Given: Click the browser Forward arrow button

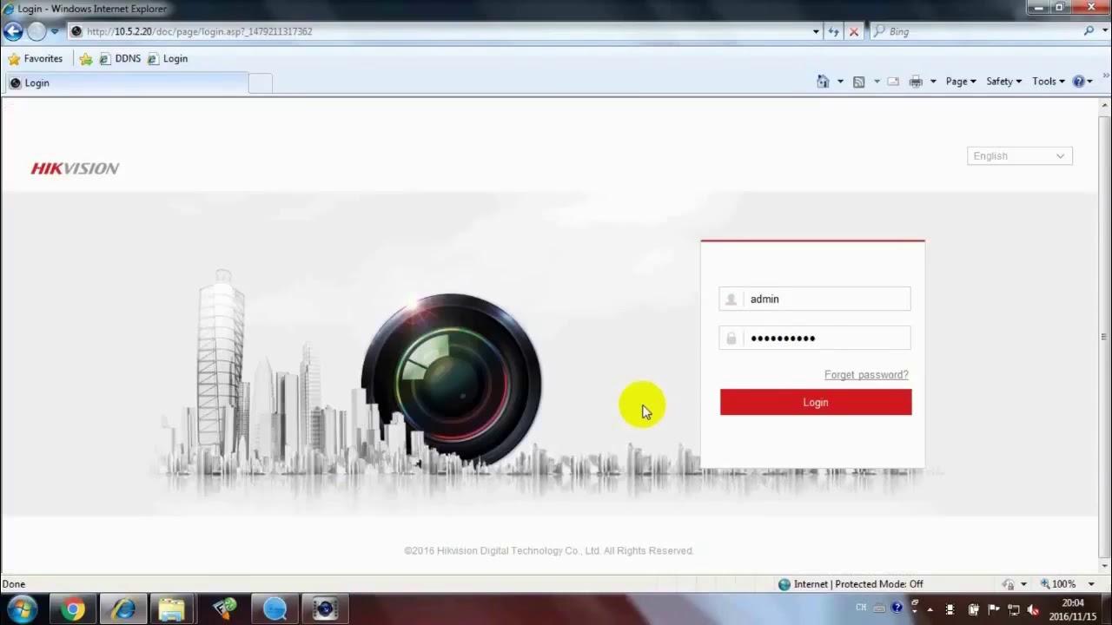Looking at the screenshot, I should (36, 31).
